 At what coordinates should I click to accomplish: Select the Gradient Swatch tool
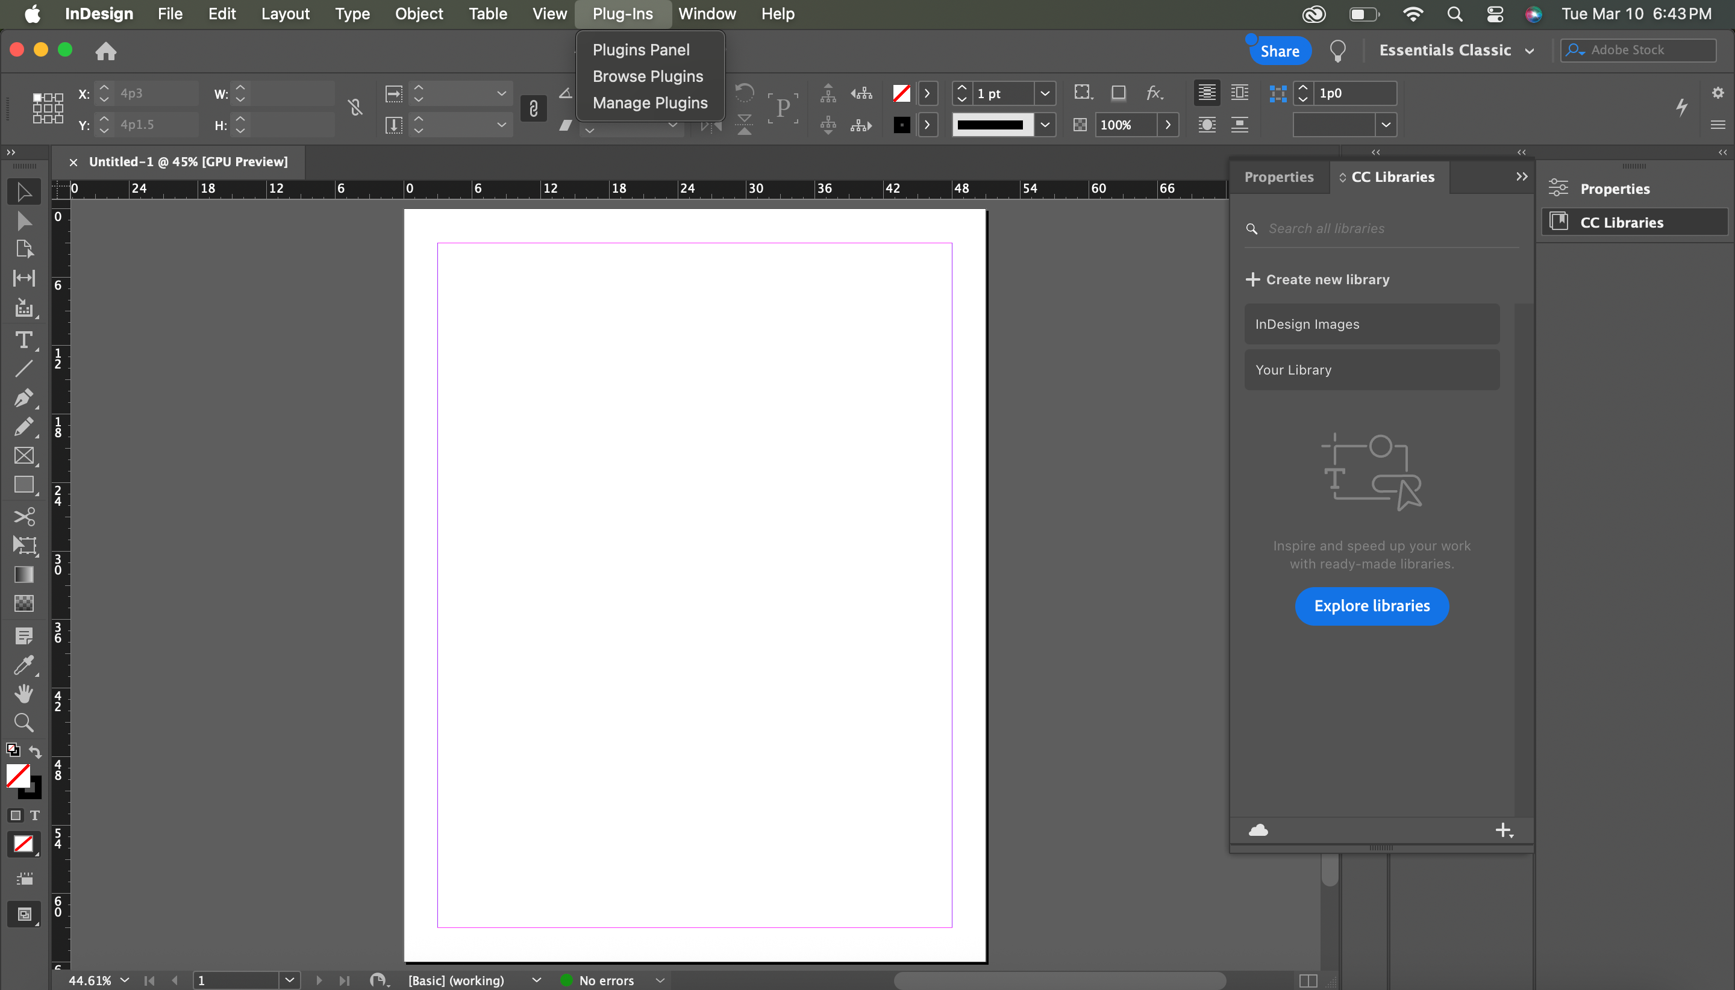[x=24, y=574]
